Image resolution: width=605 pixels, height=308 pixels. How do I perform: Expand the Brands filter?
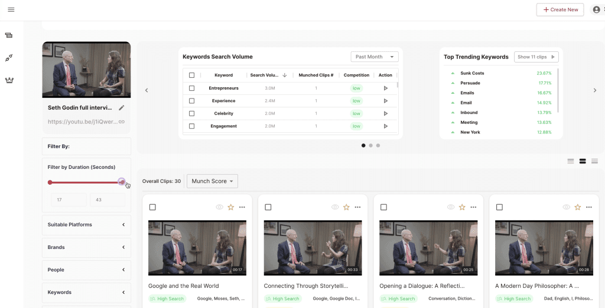(86, 247)
